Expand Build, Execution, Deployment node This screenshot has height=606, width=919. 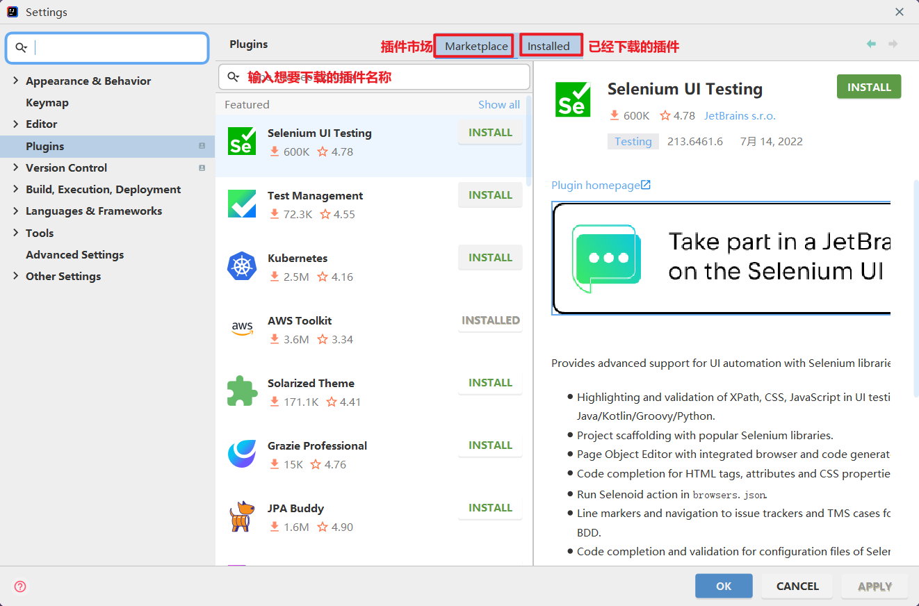[16, 189]
